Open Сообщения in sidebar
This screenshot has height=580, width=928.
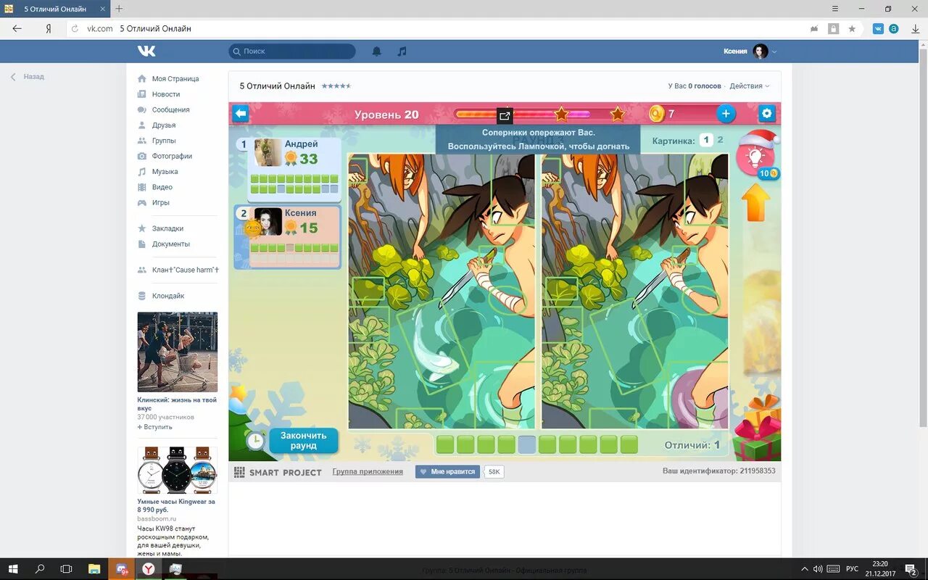click(x=171, y=110)
